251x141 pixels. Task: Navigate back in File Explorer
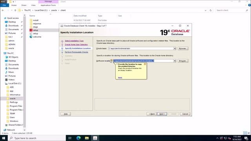click(x=3, y=10)
